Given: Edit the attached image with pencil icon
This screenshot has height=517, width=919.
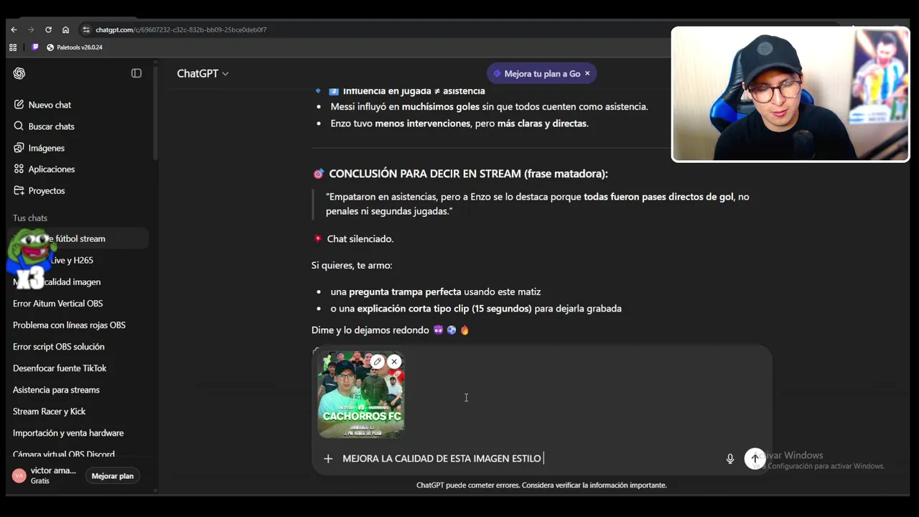Looking at the screenshot, I should (378, 362).
